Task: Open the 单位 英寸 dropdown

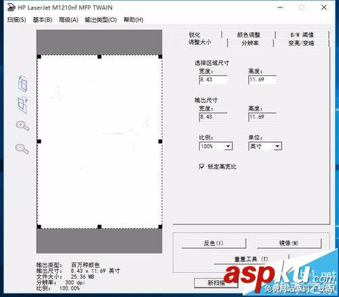Action: pos(265,146)
